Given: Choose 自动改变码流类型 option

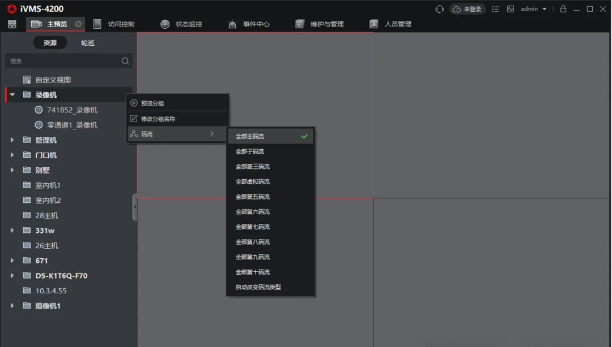Looking at the screenshot, I should coord(258,287).
